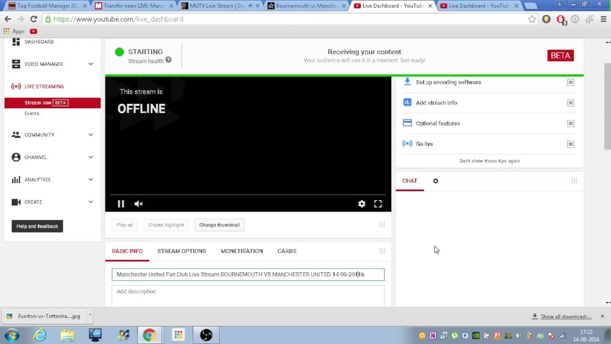Image resolution: width=611 pixels, height=344 pixels.
Task: Select the Chat tab
Action: point(410,181)
